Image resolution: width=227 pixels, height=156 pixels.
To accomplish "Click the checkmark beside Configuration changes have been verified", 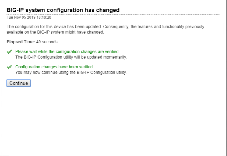I will pyautogui.click(x=10, y=67).
